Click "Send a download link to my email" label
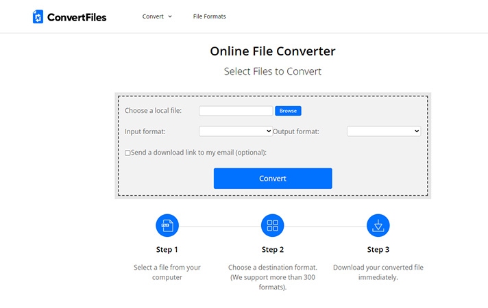 (x=199, y=153)
